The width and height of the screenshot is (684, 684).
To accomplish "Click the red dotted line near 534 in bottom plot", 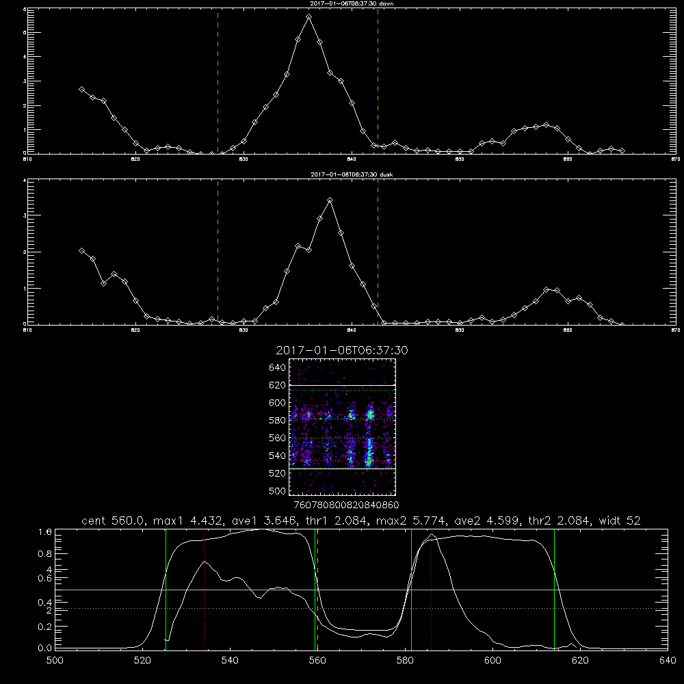I will point(204,590).
